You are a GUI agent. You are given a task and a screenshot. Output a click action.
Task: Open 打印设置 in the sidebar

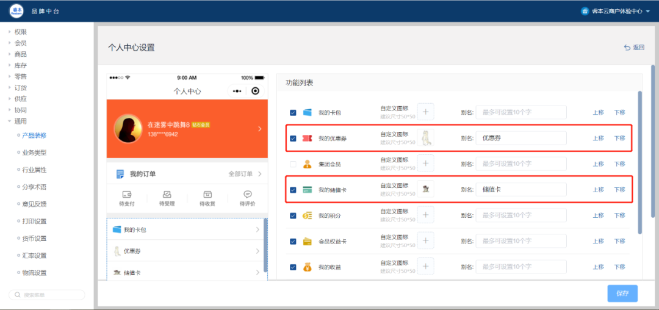tap(34, 222)
